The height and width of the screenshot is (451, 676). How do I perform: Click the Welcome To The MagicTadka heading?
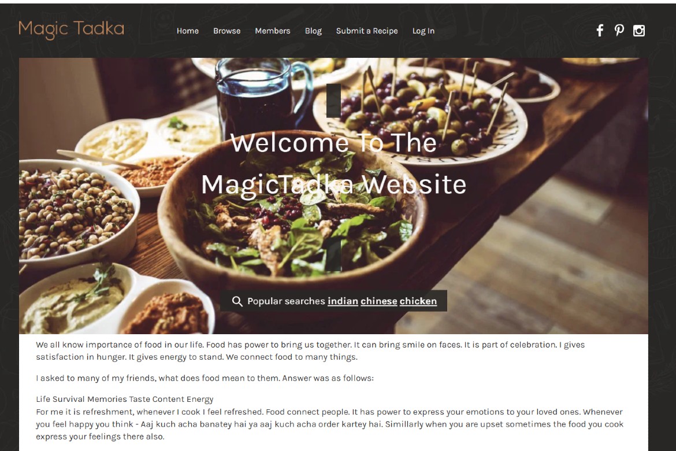334,164
